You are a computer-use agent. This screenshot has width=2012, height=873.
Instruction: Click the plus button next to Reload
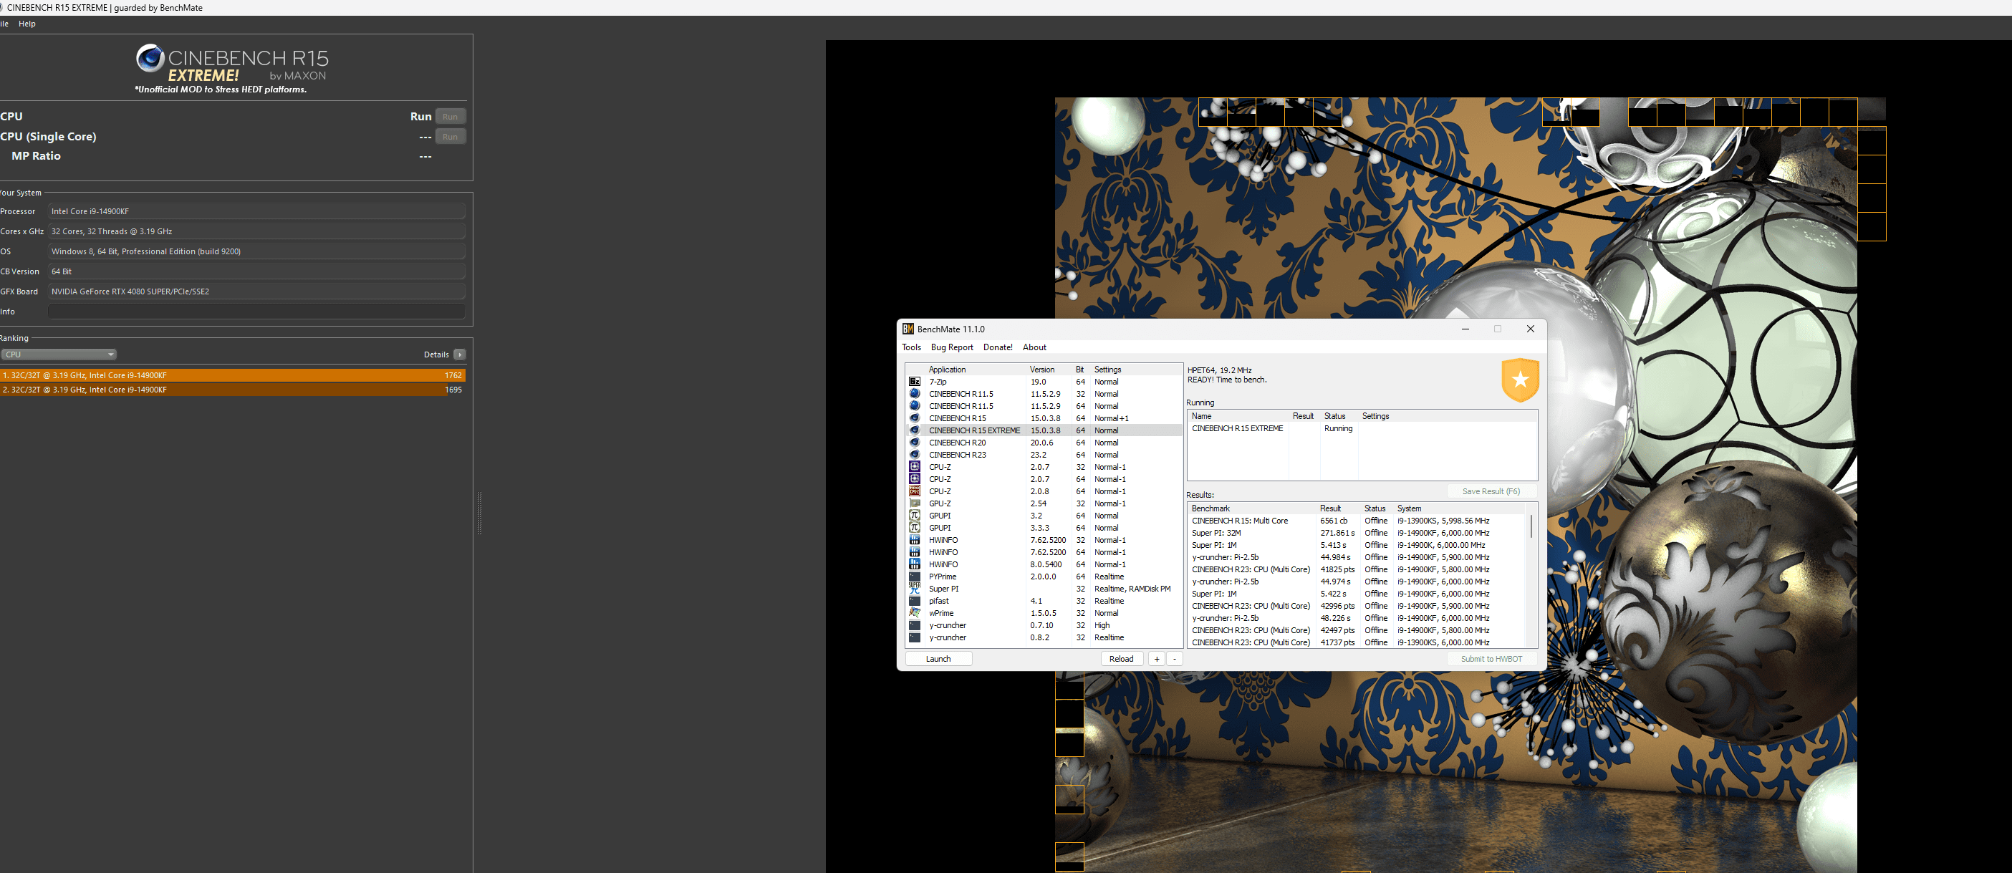[x=1157, y=659]
